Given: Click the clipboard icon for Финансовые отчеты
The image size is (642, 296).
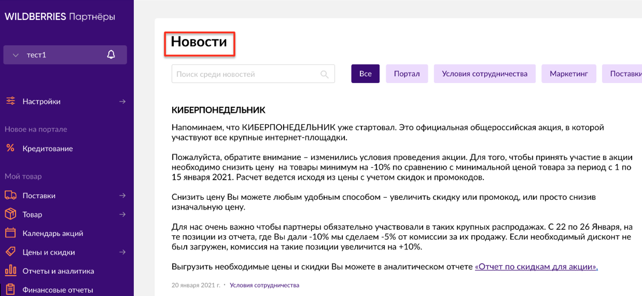Looking at the screenshot, I should point(11,289).
